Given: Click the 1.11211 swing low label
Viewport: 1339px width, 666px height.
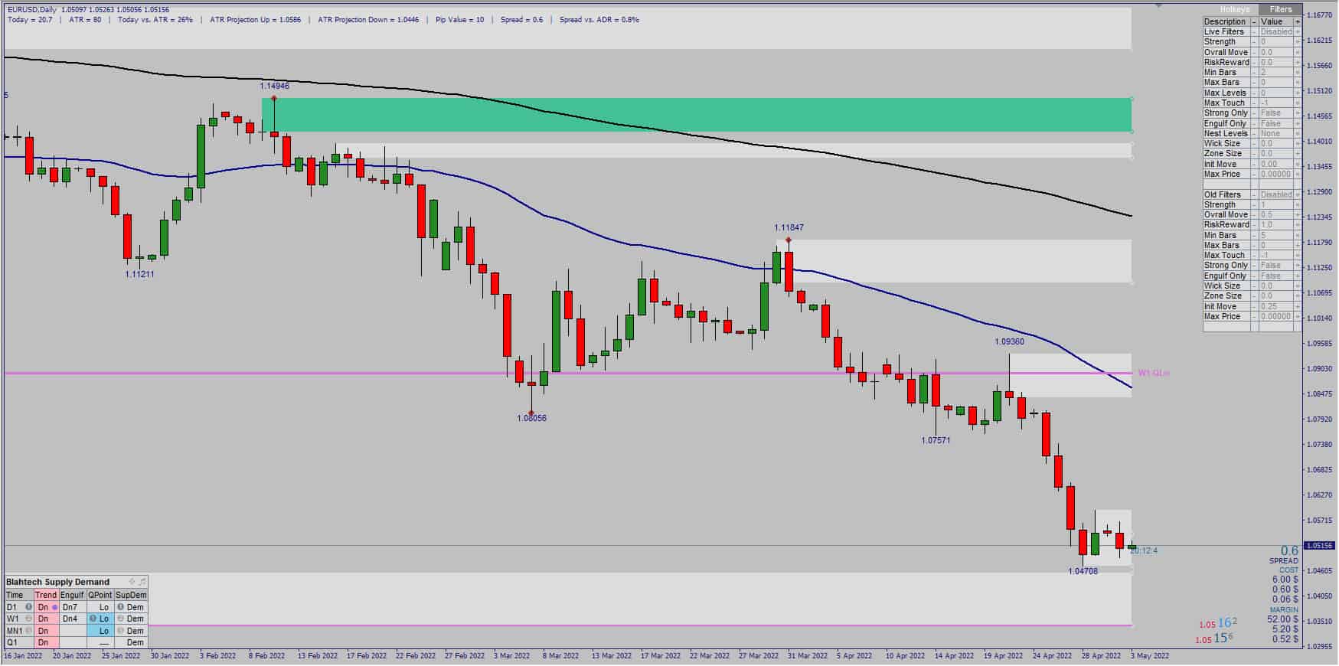Looking at the screenshot, I should [x=140, y=274].
